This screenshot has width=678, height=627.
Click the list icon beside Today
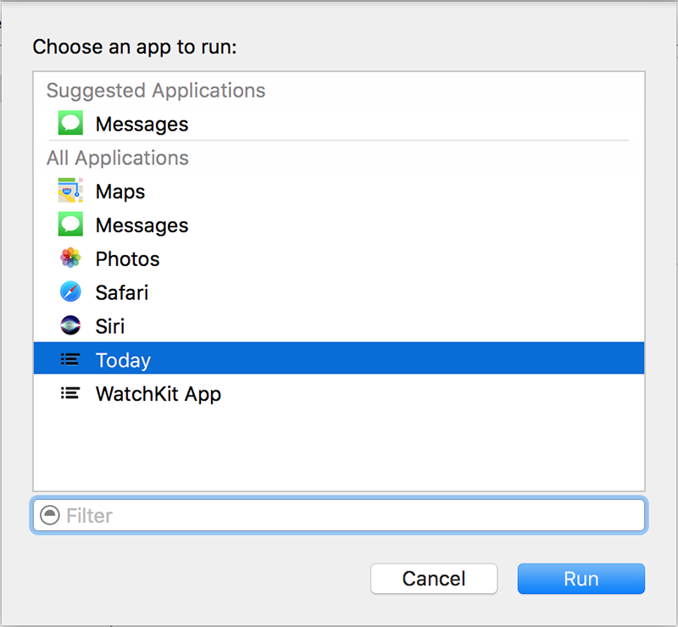point(70,359)
